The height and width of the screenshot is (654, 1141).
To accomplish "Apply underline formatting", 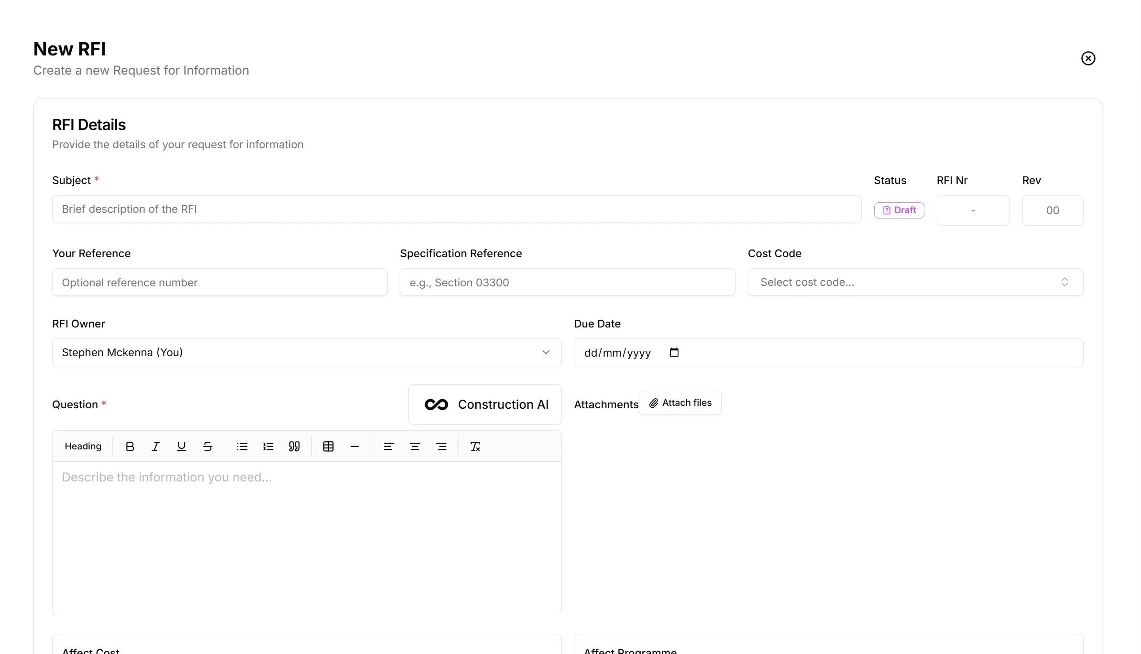I will (x=181, y=446).
